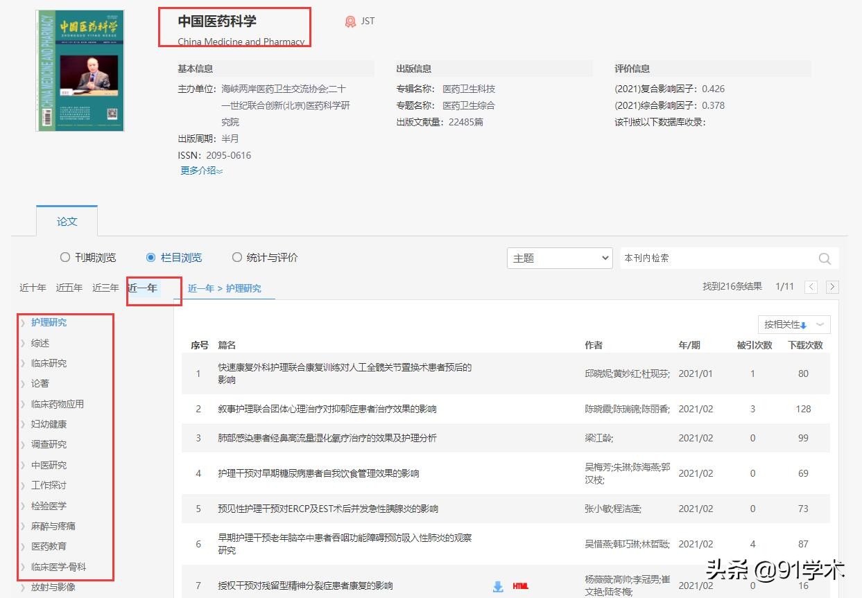Screen dimensions: 862x598
Task: Open the 按相关性 sort dropdown
Action: [x=793, y=324]
